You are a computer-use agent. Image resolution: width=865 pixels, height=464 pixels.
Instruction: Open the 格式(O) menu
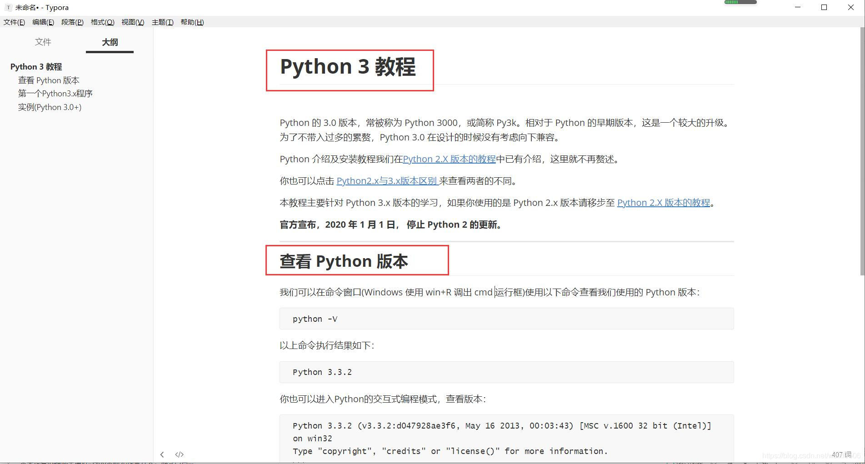102,22
